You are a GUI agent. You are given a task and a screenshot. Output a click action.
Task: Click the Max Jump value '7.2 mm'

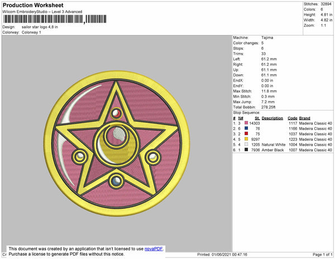(268, 102)
